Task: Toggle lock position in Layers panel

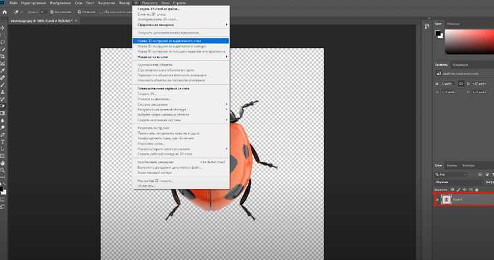Action: [x=464, y=190]
